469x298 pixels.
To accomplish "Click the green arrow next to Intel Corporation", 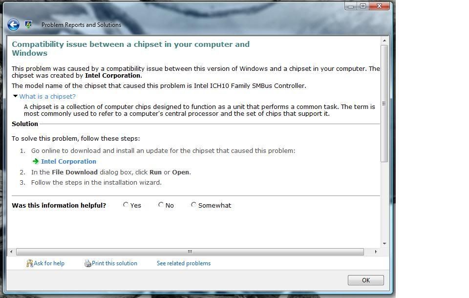I will (36, 161).
